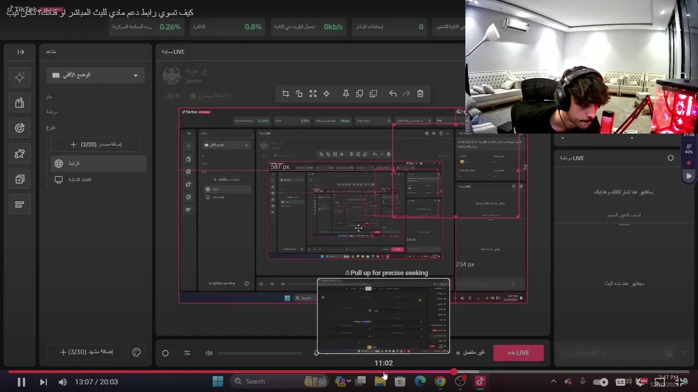
Task: Open the Windows Start menu in recorded taskbar
Action: [x=218, y=381]
